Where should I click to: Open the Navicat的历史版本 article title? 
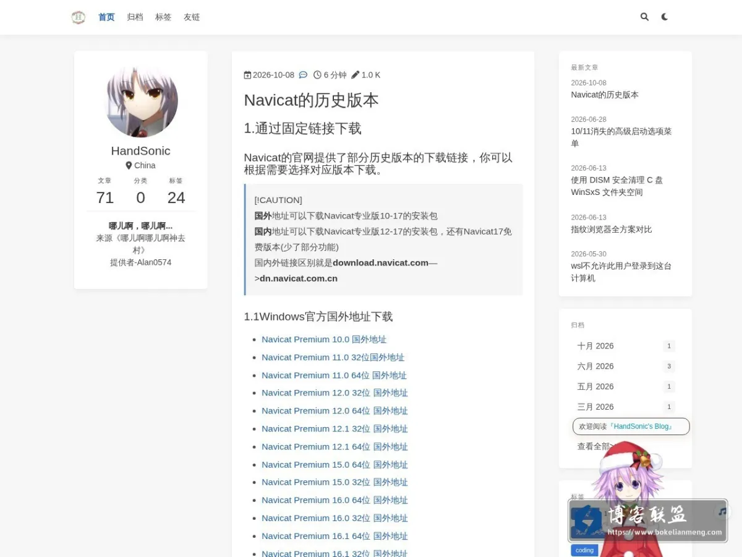(x=311, y=100)
